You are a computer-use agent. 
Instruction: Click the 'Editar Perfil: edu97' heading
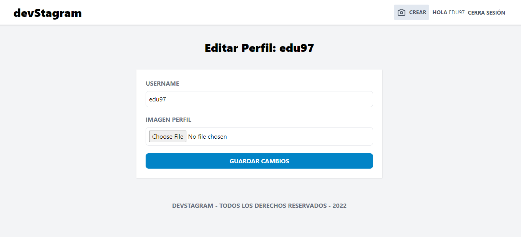point(259,48)
